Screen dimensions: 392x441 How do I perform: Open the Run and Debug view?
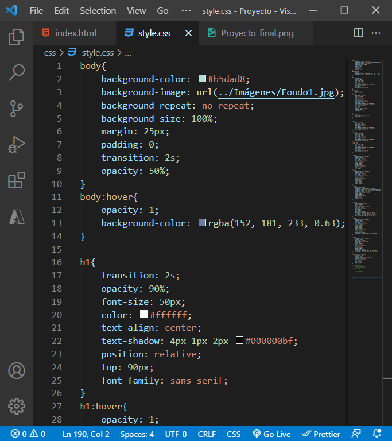(x=16, y=145)
